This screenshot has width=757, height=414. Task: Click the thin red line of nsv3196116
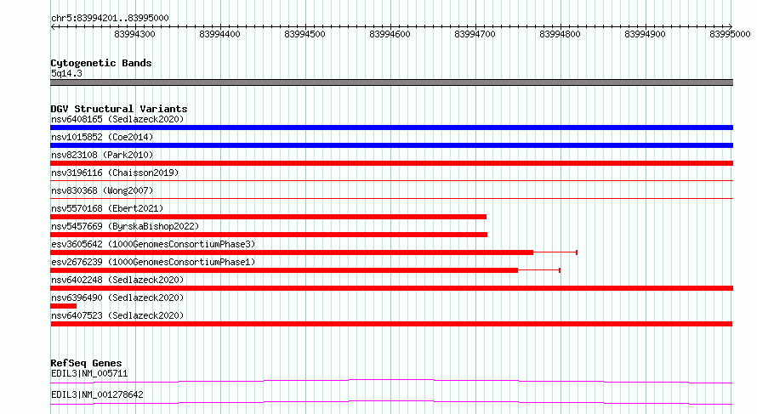(391, 181)
